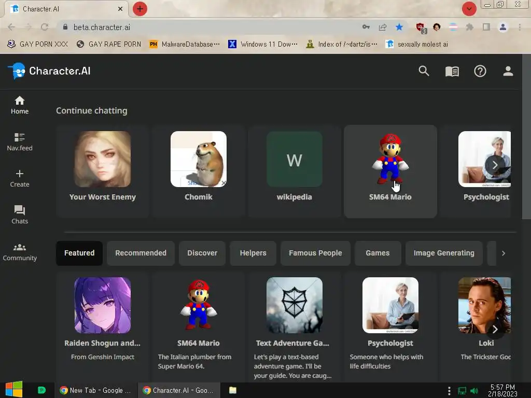Click the page vertical scrollbar
This screenshot has width=531, height=398.
[x=526, y=137]
